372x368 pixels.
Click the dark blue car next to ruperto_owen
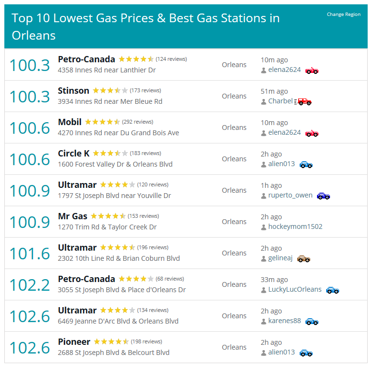323,196
